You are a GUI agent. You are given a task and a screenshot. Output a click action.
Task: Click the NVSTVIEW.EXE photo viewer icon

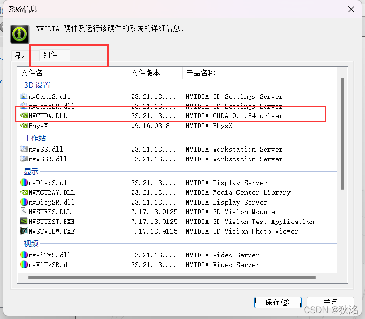click(x=24, y=231)
